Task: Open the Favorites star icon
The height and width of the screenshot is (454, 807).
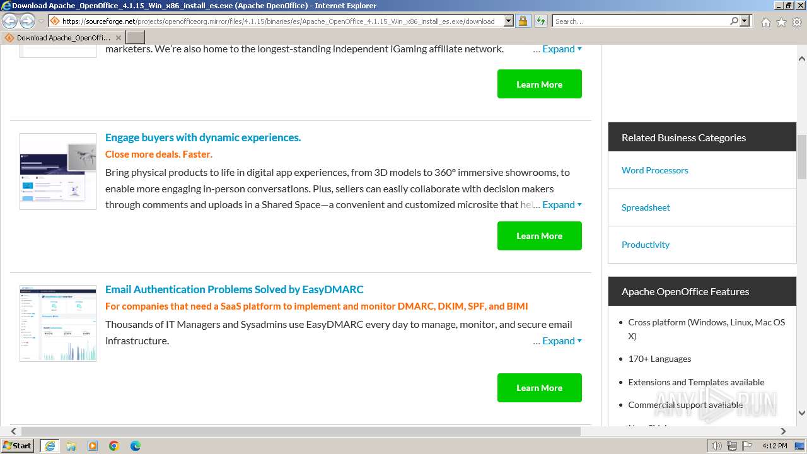Action: click(x=781, y=22)
